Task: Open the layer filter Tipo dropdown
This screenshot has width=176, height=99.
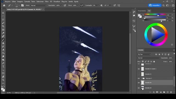Action: (x=144, y=54)
